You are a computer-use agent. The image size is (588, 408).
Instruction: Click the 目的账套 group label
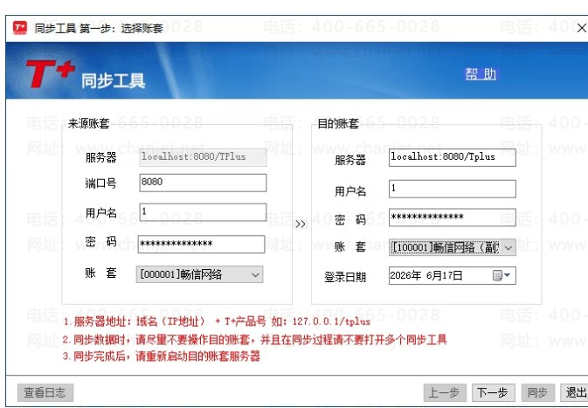click(x=338, y=124)
